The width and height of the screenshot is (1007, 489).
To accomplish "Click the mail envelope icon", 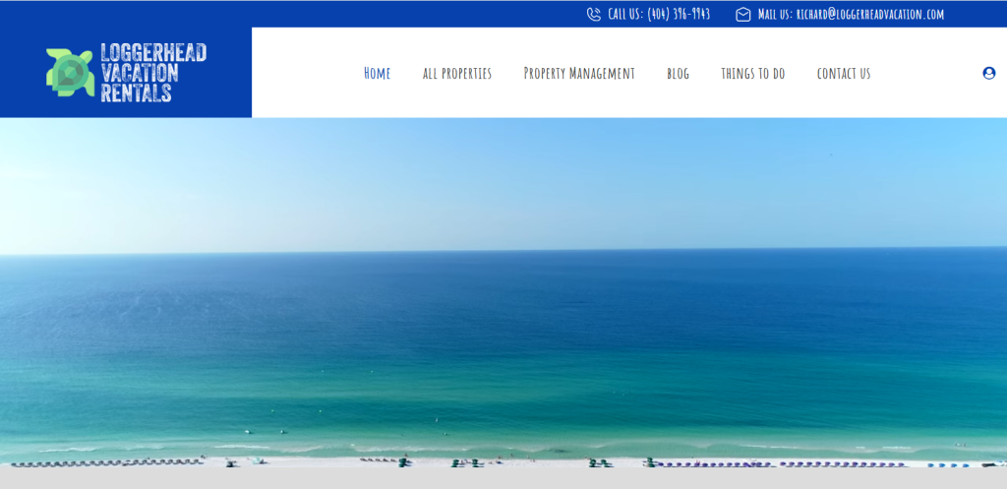I will 743,14.
